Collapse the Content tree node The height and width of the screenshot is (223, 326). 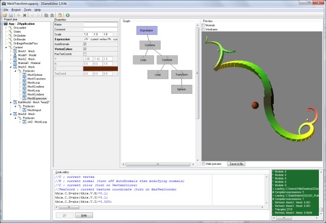6,47
